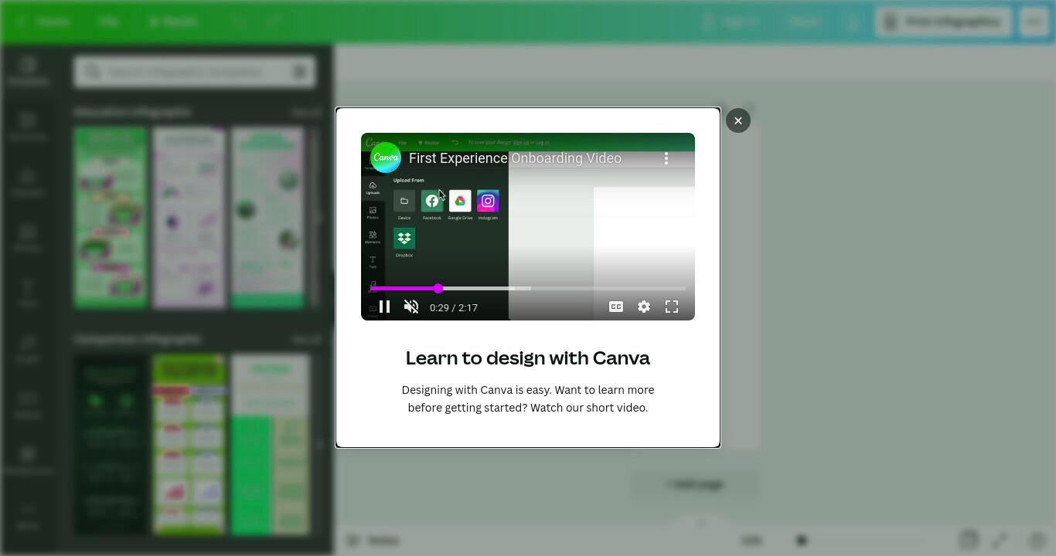Click the zoom slider handle in bottom bar
The height and width of the screenshot is (556, 1056).
pos(802,541)
